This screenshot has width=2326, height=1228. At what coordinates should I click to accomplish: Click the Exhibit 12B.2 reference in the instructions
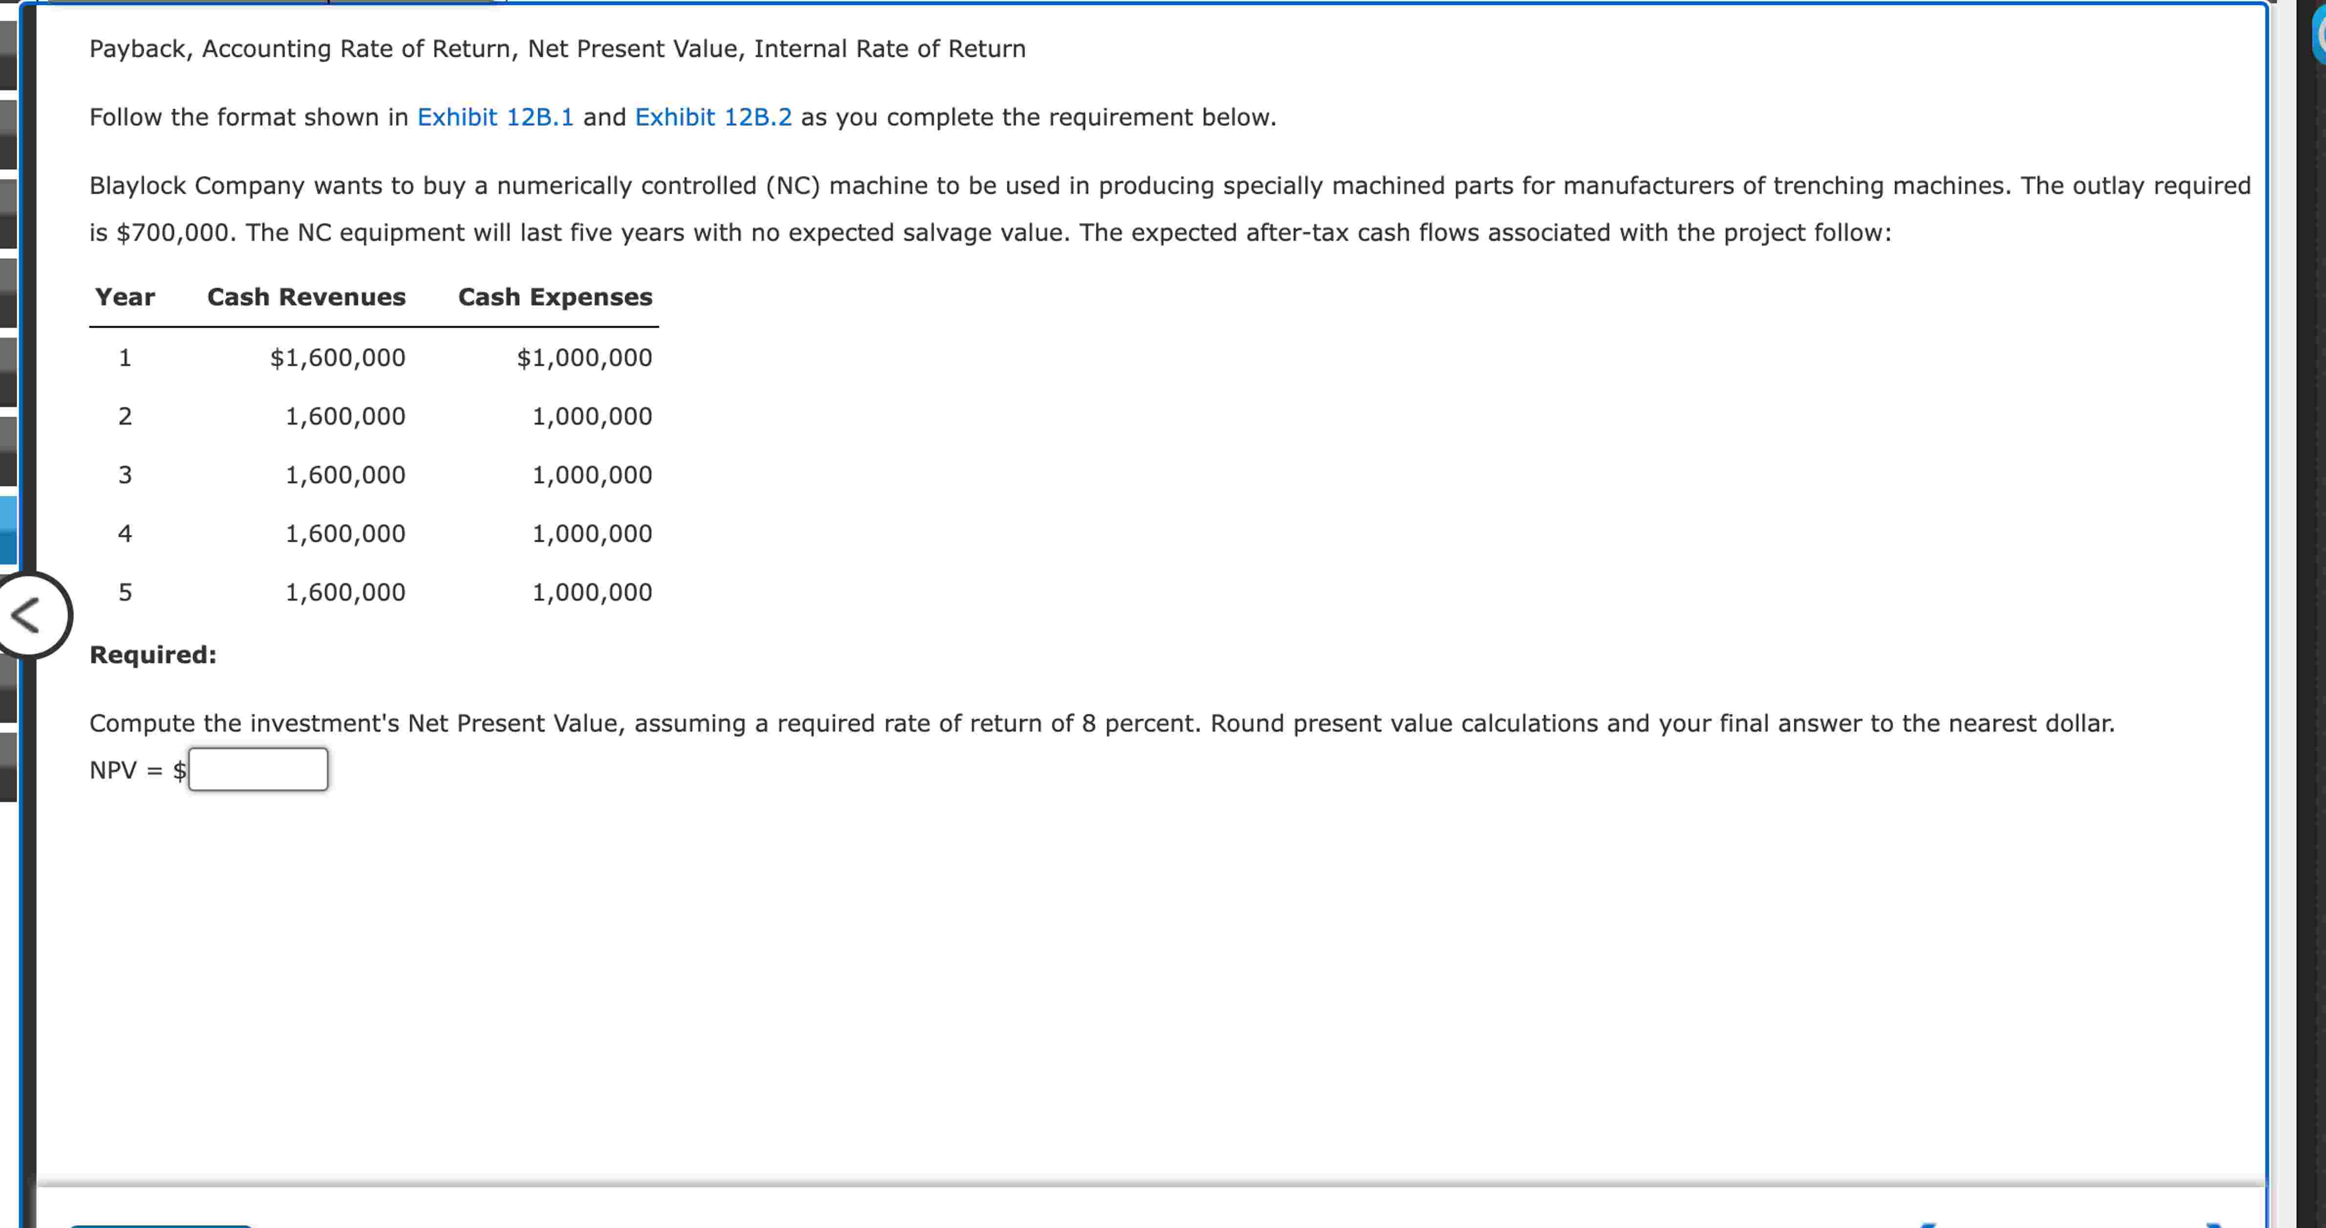[713, 116]
